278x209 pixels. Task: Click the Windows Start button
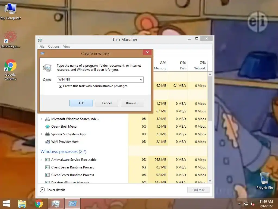(7, 204)
